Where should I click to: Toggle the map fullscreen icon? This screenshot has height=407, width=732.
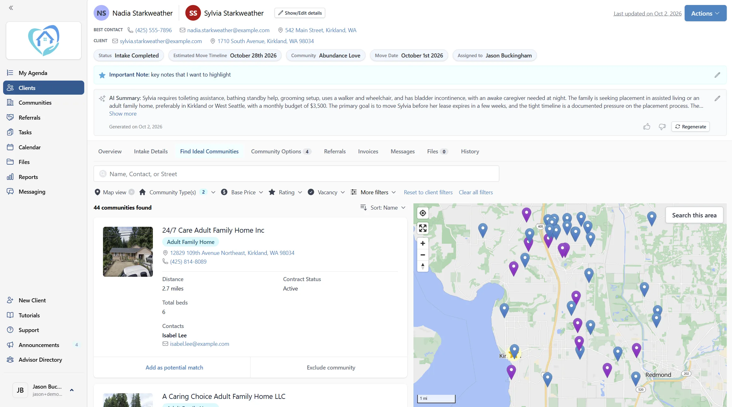423,228
